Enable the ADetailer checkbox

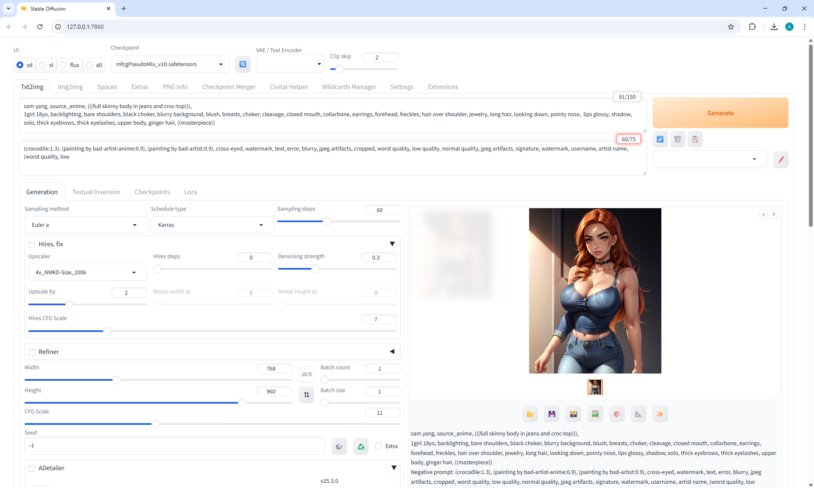pos(32,468)
